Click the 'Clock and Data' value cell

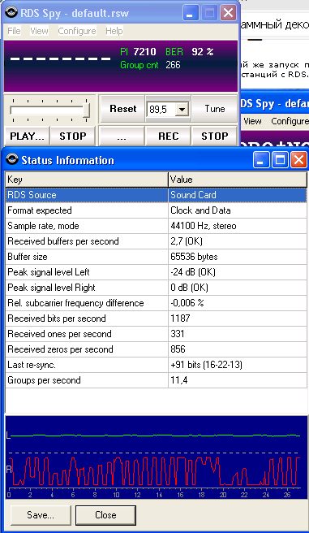[238, 210]
